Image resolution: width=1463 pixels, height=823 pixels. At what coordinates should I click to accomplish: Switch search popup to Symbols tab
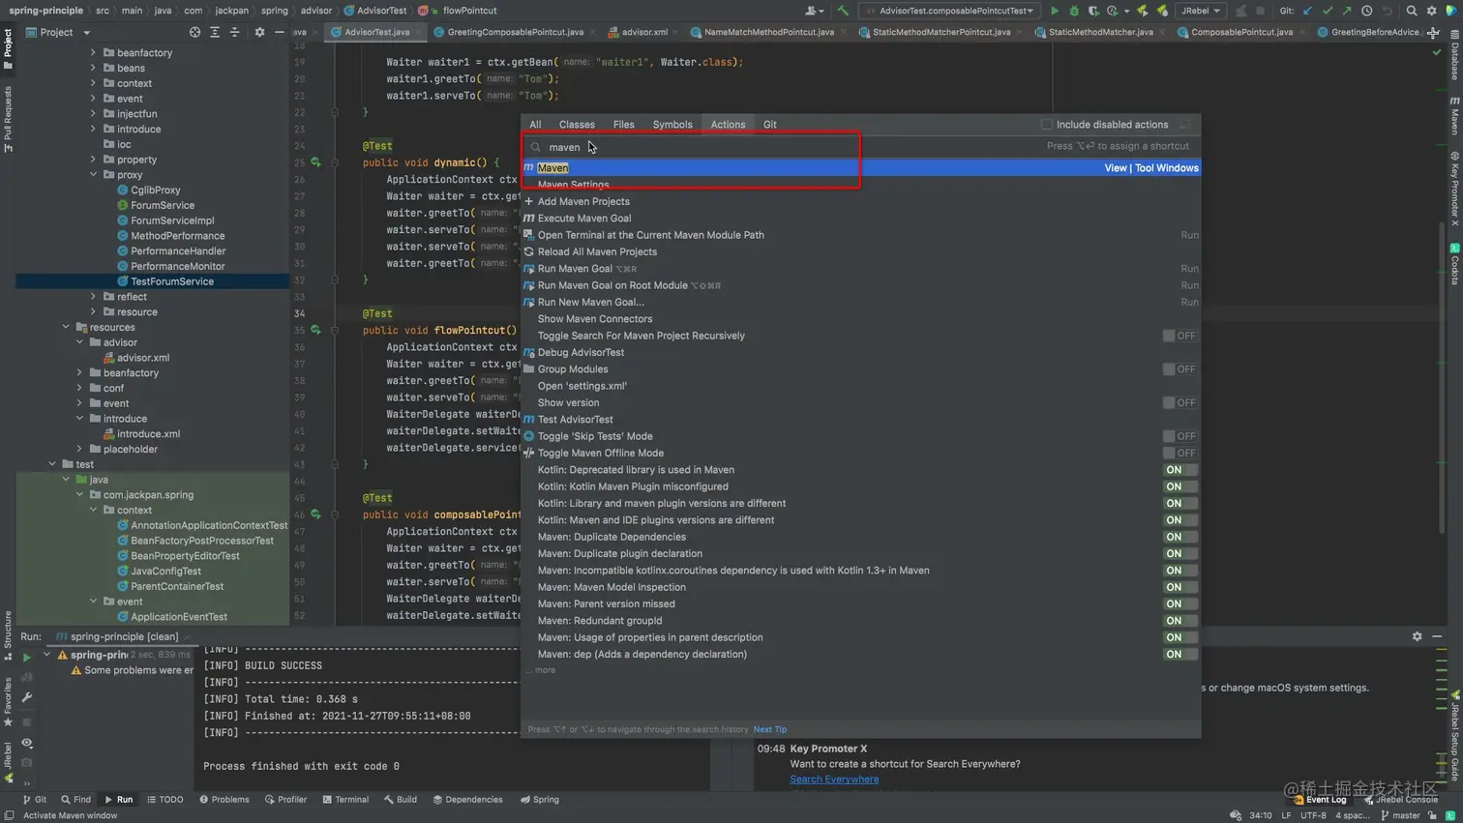(x=672, y=125)
